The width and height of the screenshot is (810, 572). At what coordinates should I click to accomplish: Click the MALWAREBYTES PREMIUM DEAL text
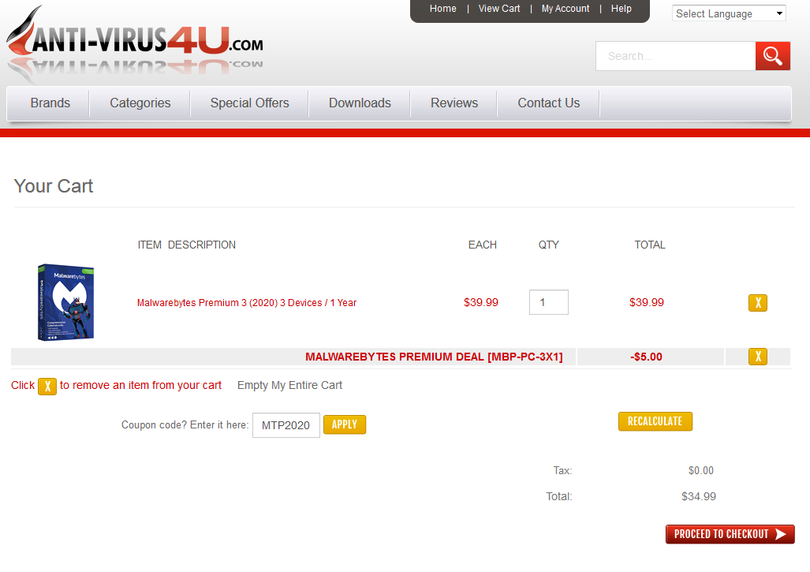click(434, 357)
